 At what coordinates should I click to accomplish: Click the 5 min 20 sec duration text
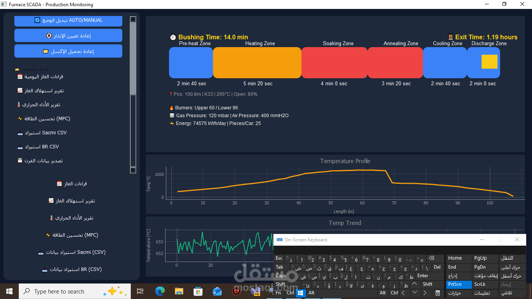[x=258, y=84]
